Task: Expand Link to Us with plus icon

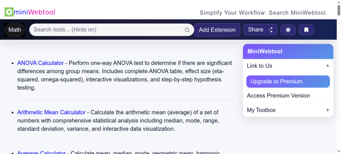Action: click(x=327, y=66)
